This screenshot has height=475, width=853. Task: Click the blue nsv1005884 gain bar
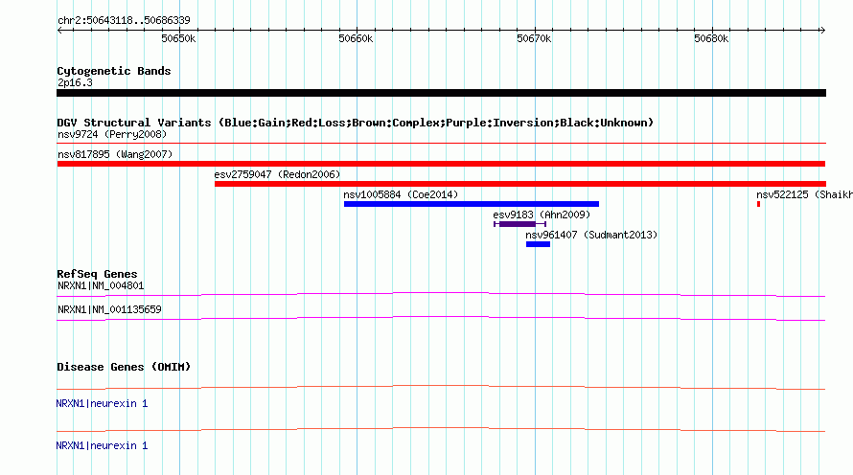pos(472,204)
